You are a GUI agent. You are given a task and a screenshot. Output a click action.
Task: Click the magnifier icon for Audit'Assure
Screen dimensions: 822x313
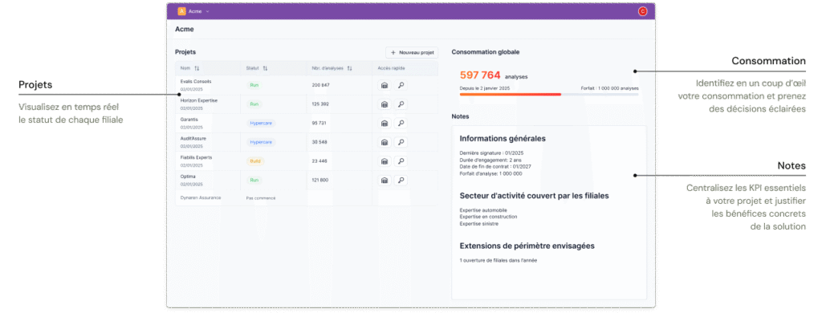[401, 142]
